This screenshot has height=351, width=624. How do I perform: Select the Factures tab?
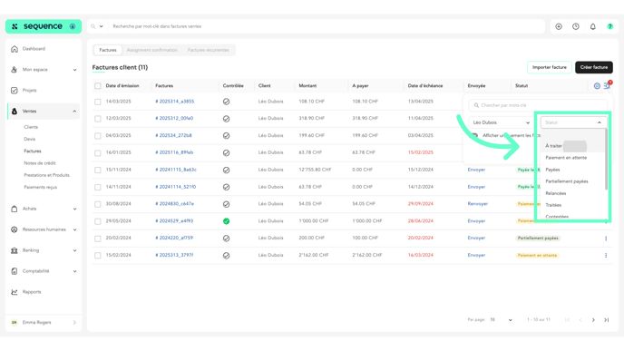pos(108,50)
